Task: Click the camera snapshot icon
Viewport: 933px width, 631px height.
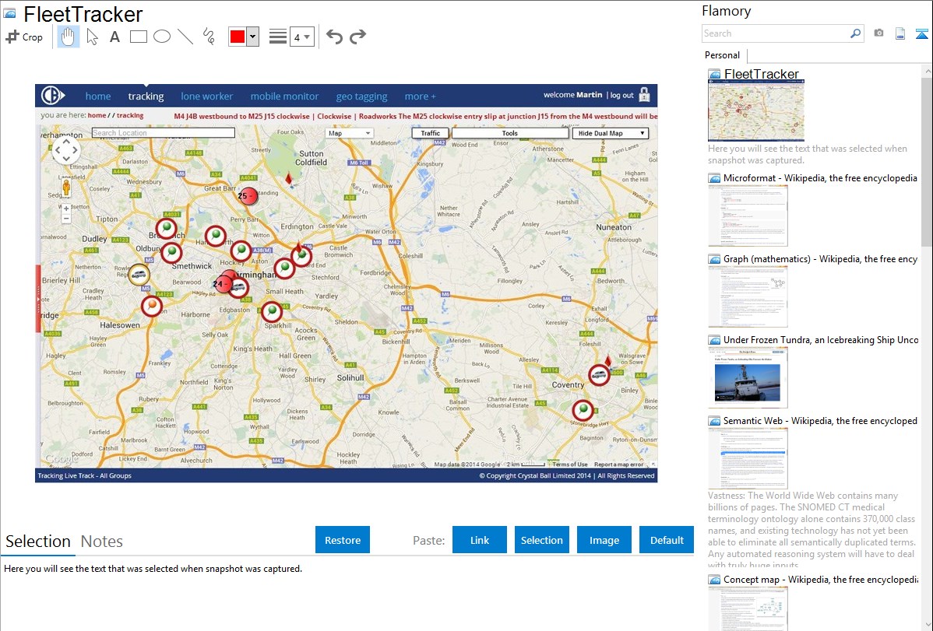Action: point(878,33)
